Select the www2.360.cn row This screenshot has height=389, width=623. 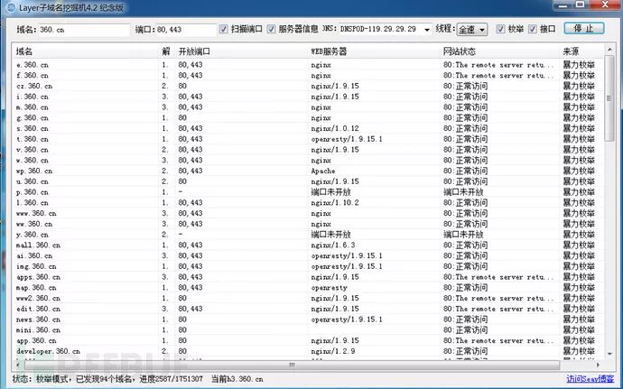[x=308, y=299]
